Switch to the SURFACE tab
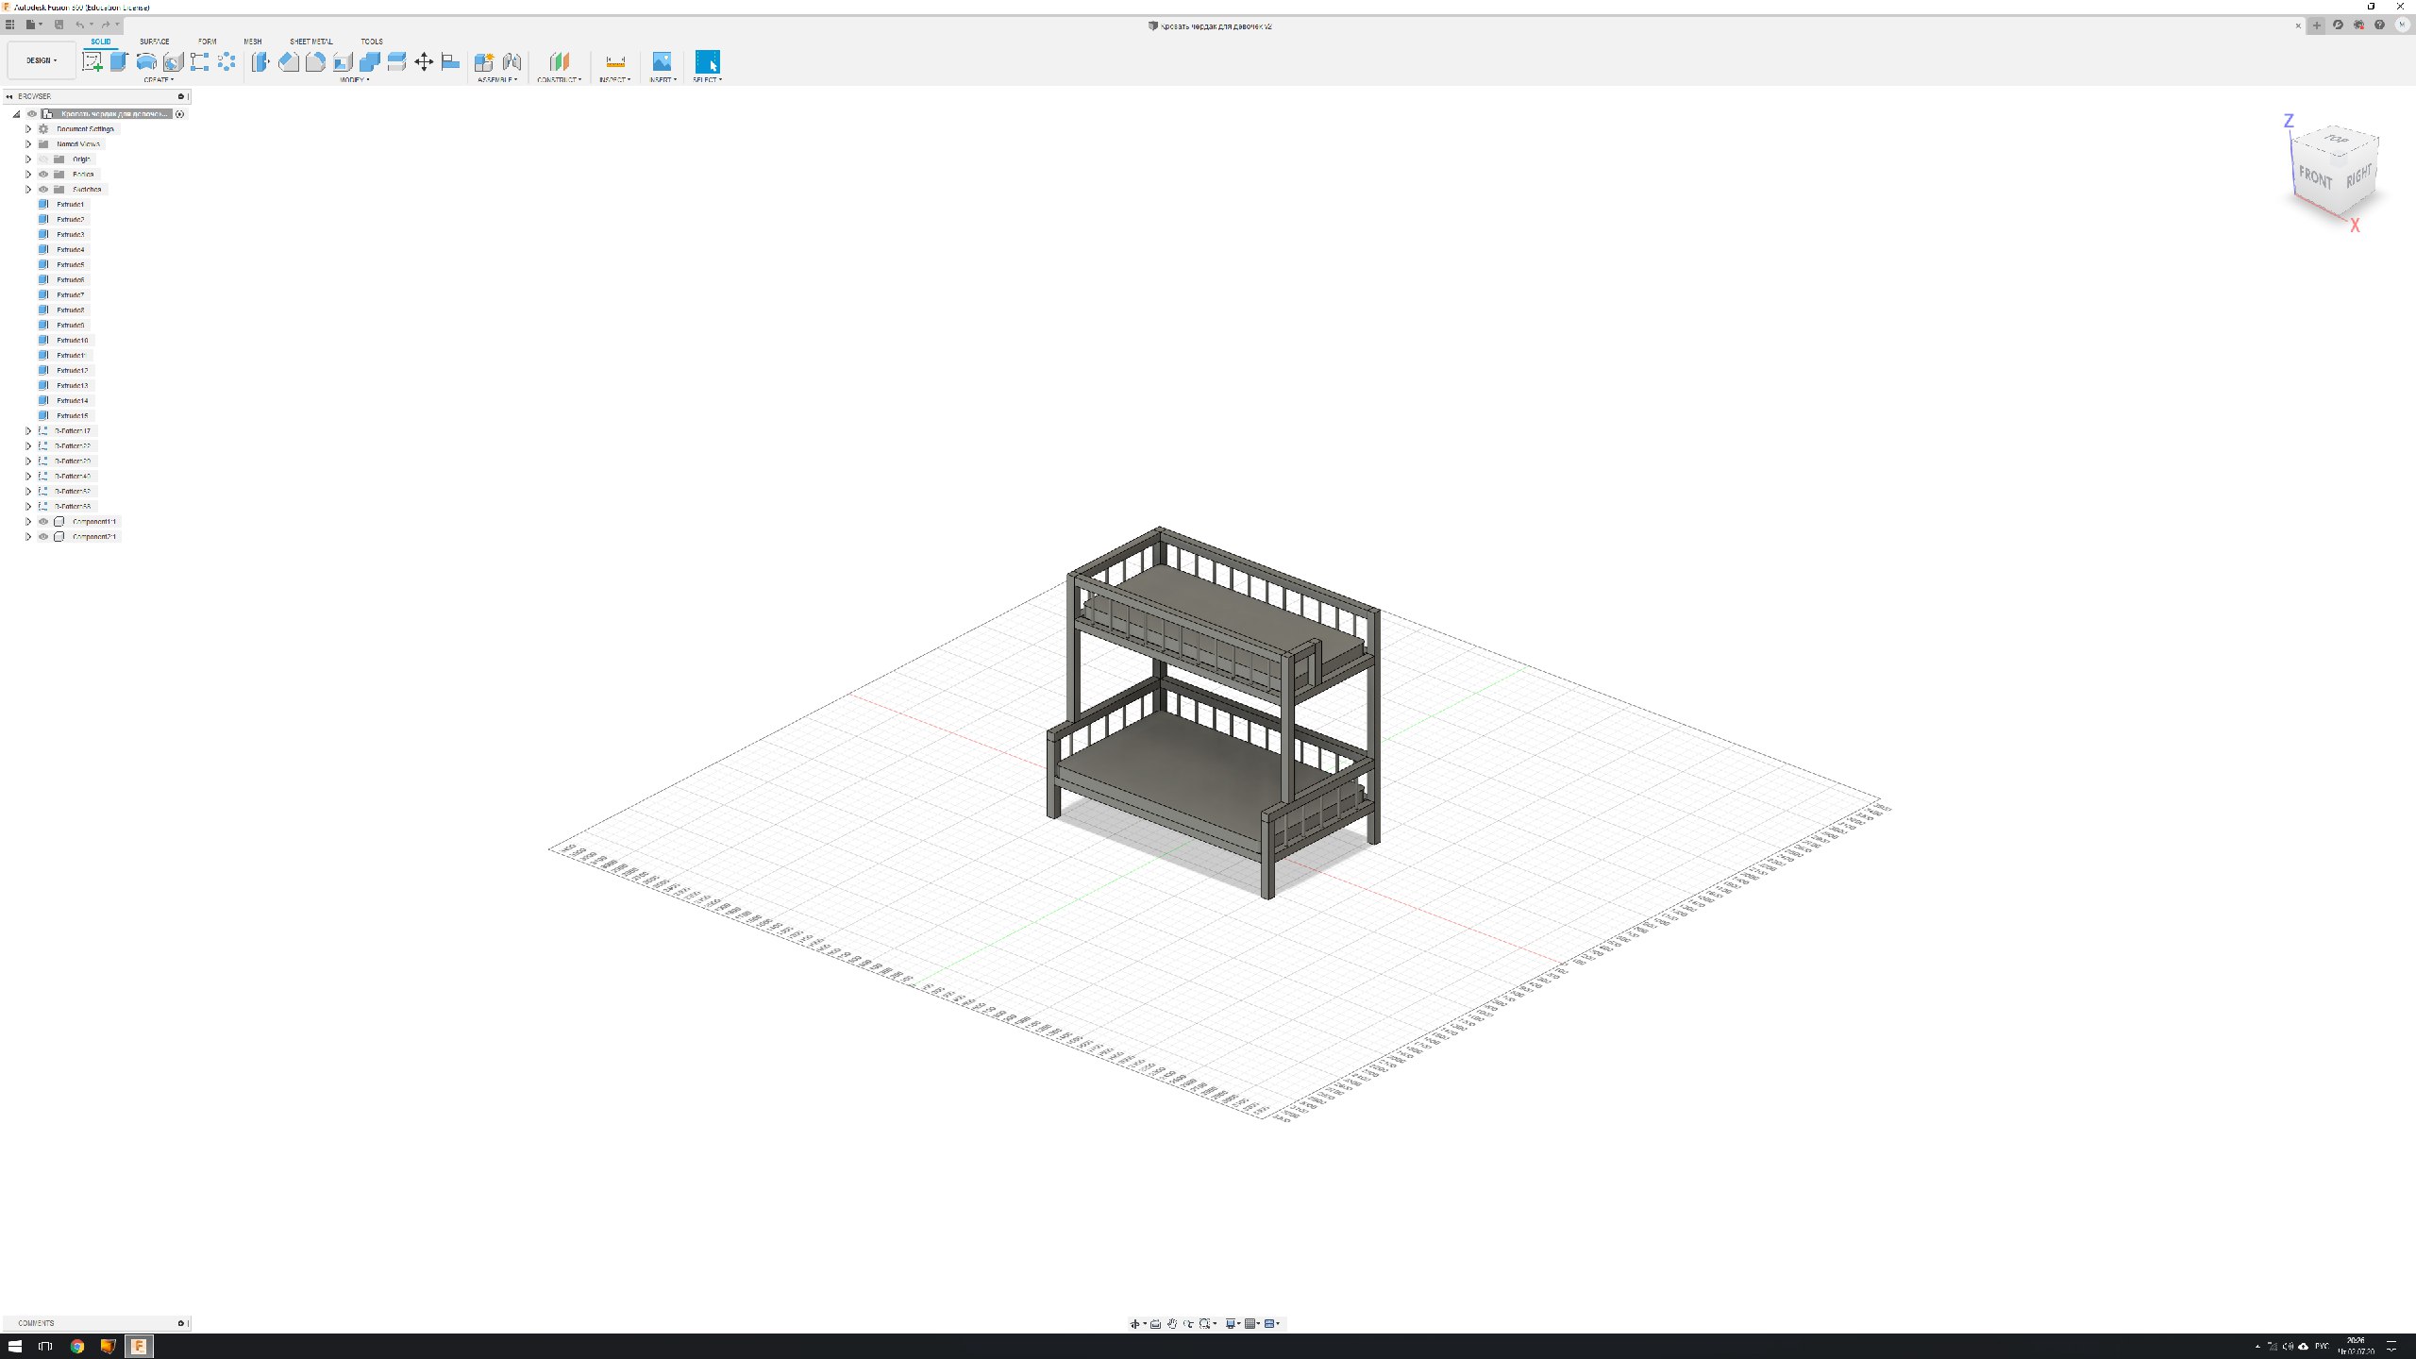Viewport: 2416px width, 1359px height. [x=154, y=42]
